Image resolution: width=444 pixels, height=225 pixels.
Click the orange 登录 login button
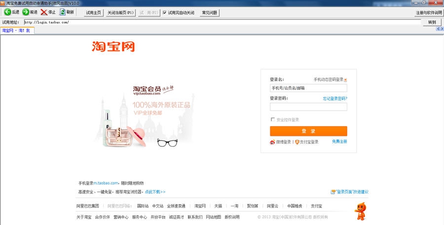(x=308, y=131)
